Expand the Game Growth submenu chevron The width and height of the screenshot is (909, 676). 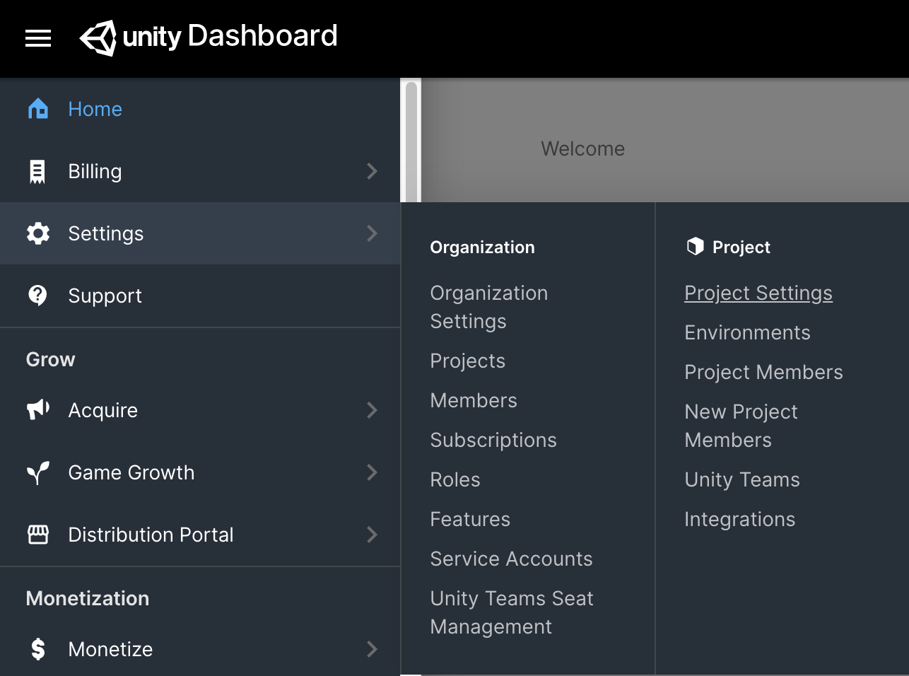[373, 472]
